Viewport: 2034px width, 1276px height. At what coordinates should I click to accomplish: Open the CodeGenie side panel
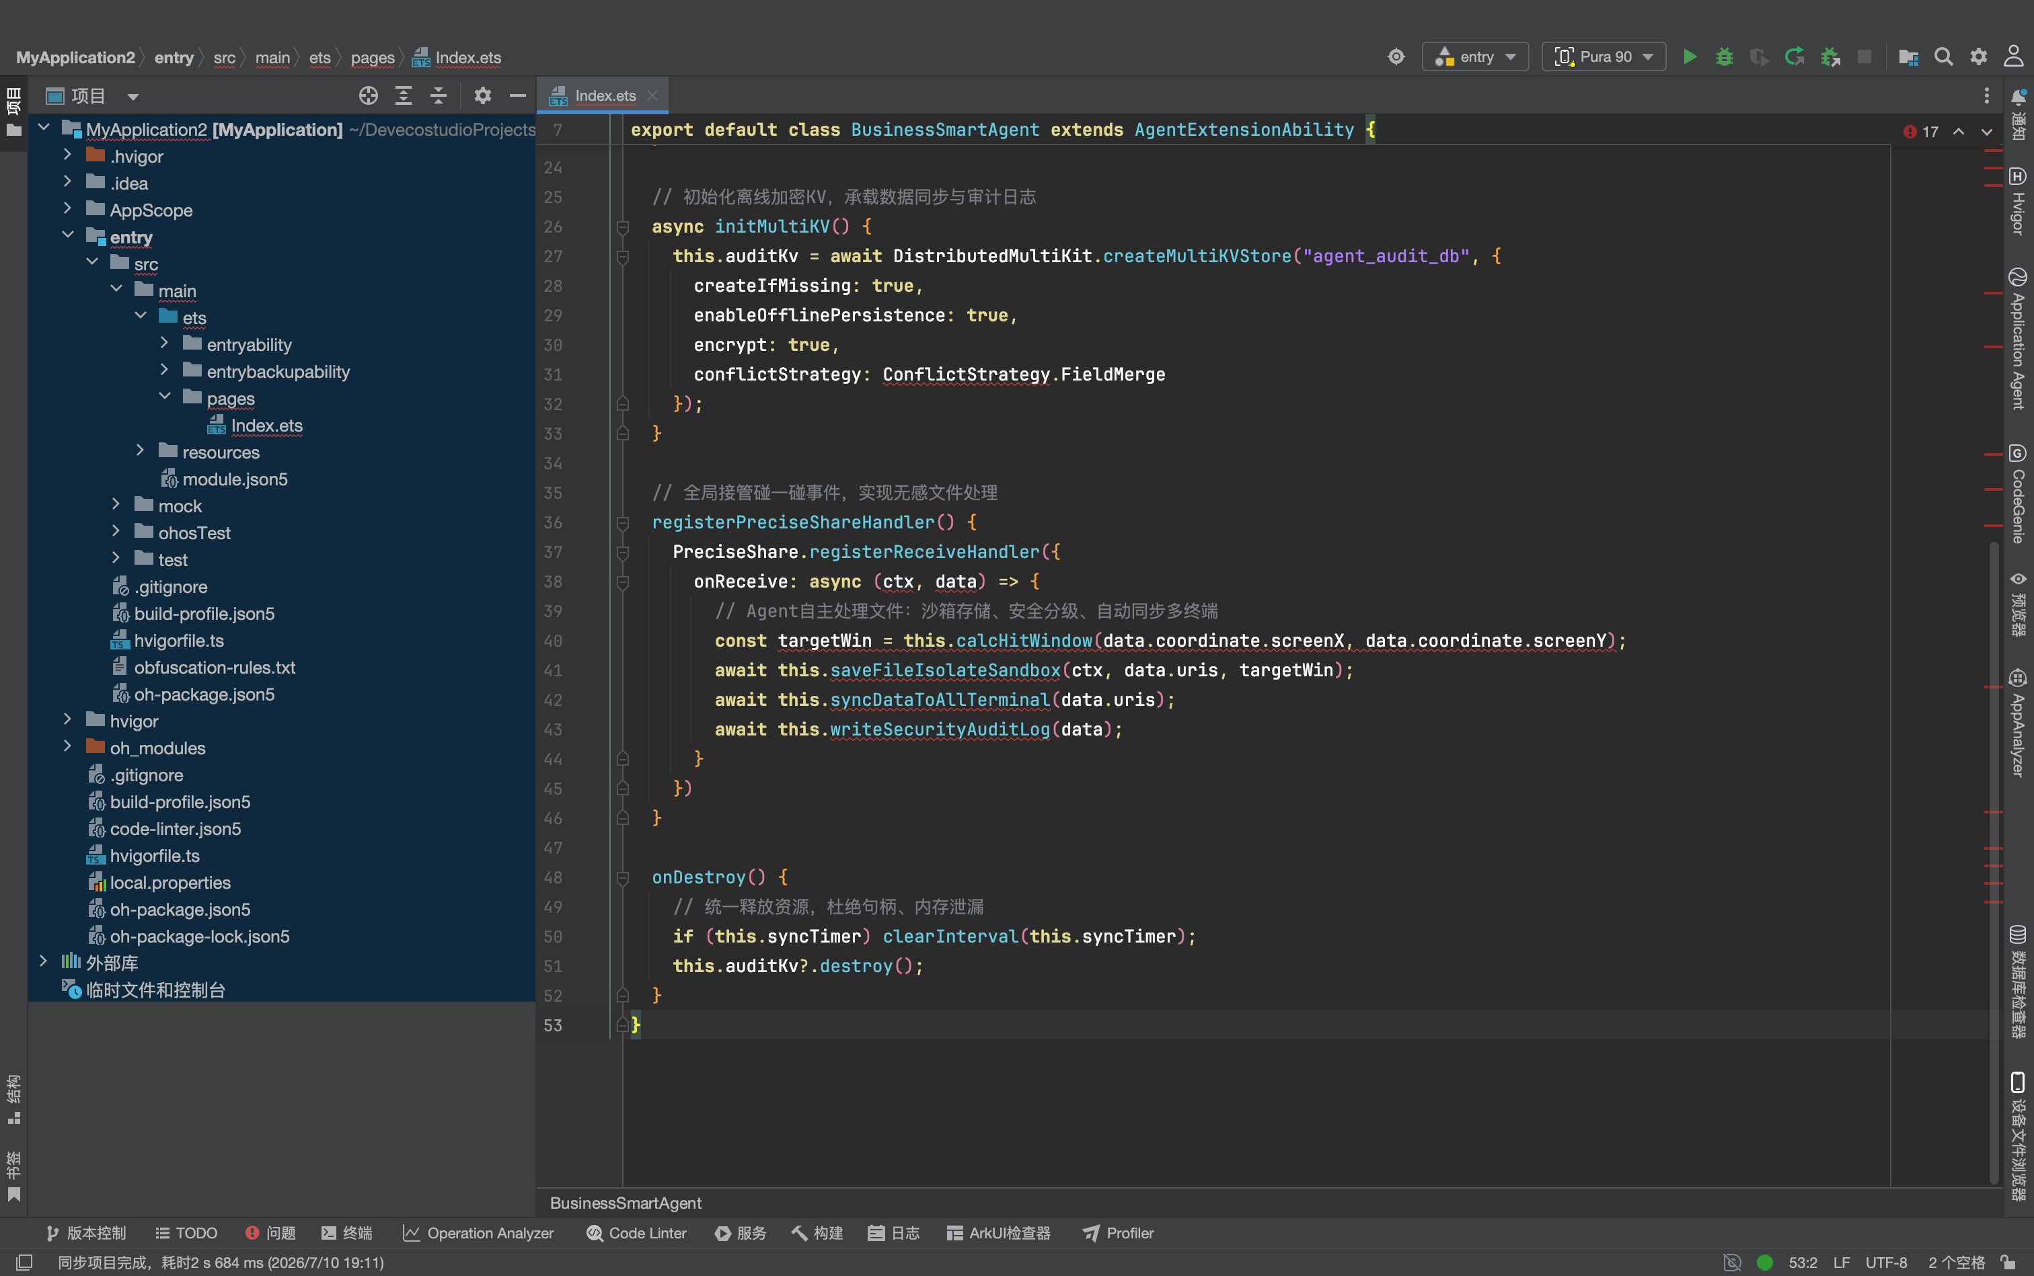pyautogui.click(x=2018, y=495)
